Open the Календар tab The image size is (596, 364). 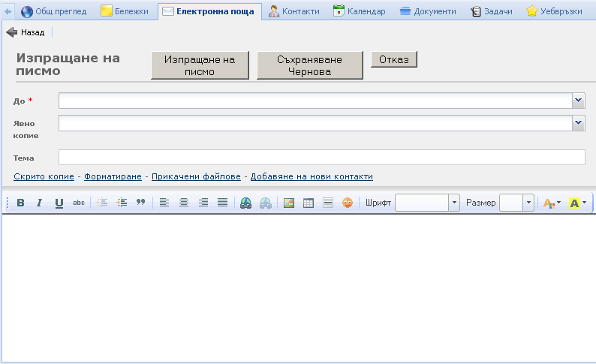click(x=360, y=11)
